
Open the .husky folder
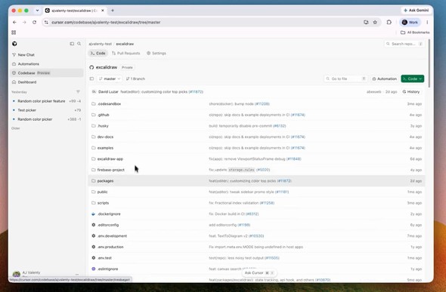click(x=103, y=126)
